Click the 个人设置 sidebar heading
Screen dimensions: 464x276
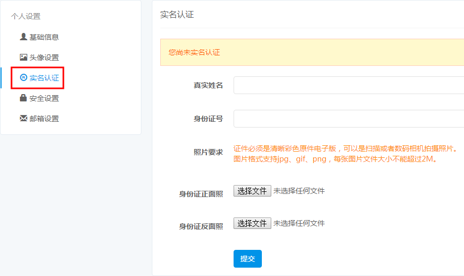[26, 16]
